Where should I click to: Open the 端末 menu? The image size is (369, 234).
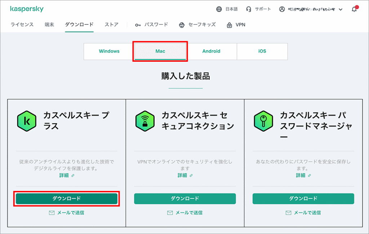(49, 24)
